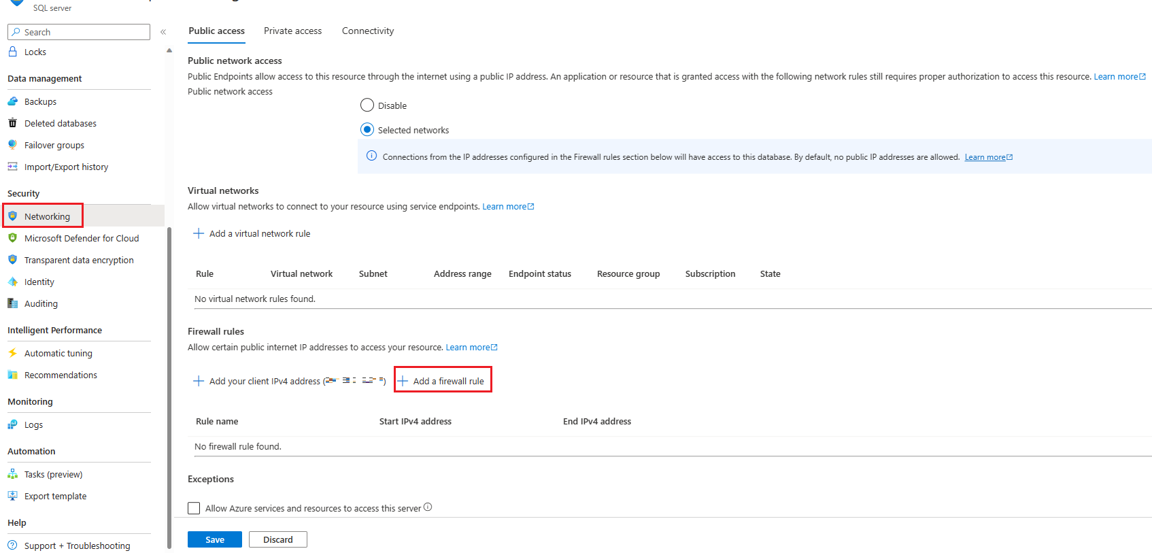This screenshot has width=1152, height=553.
Task: Open Learn more link under Firewall rules
Action: tap(471, 348)
